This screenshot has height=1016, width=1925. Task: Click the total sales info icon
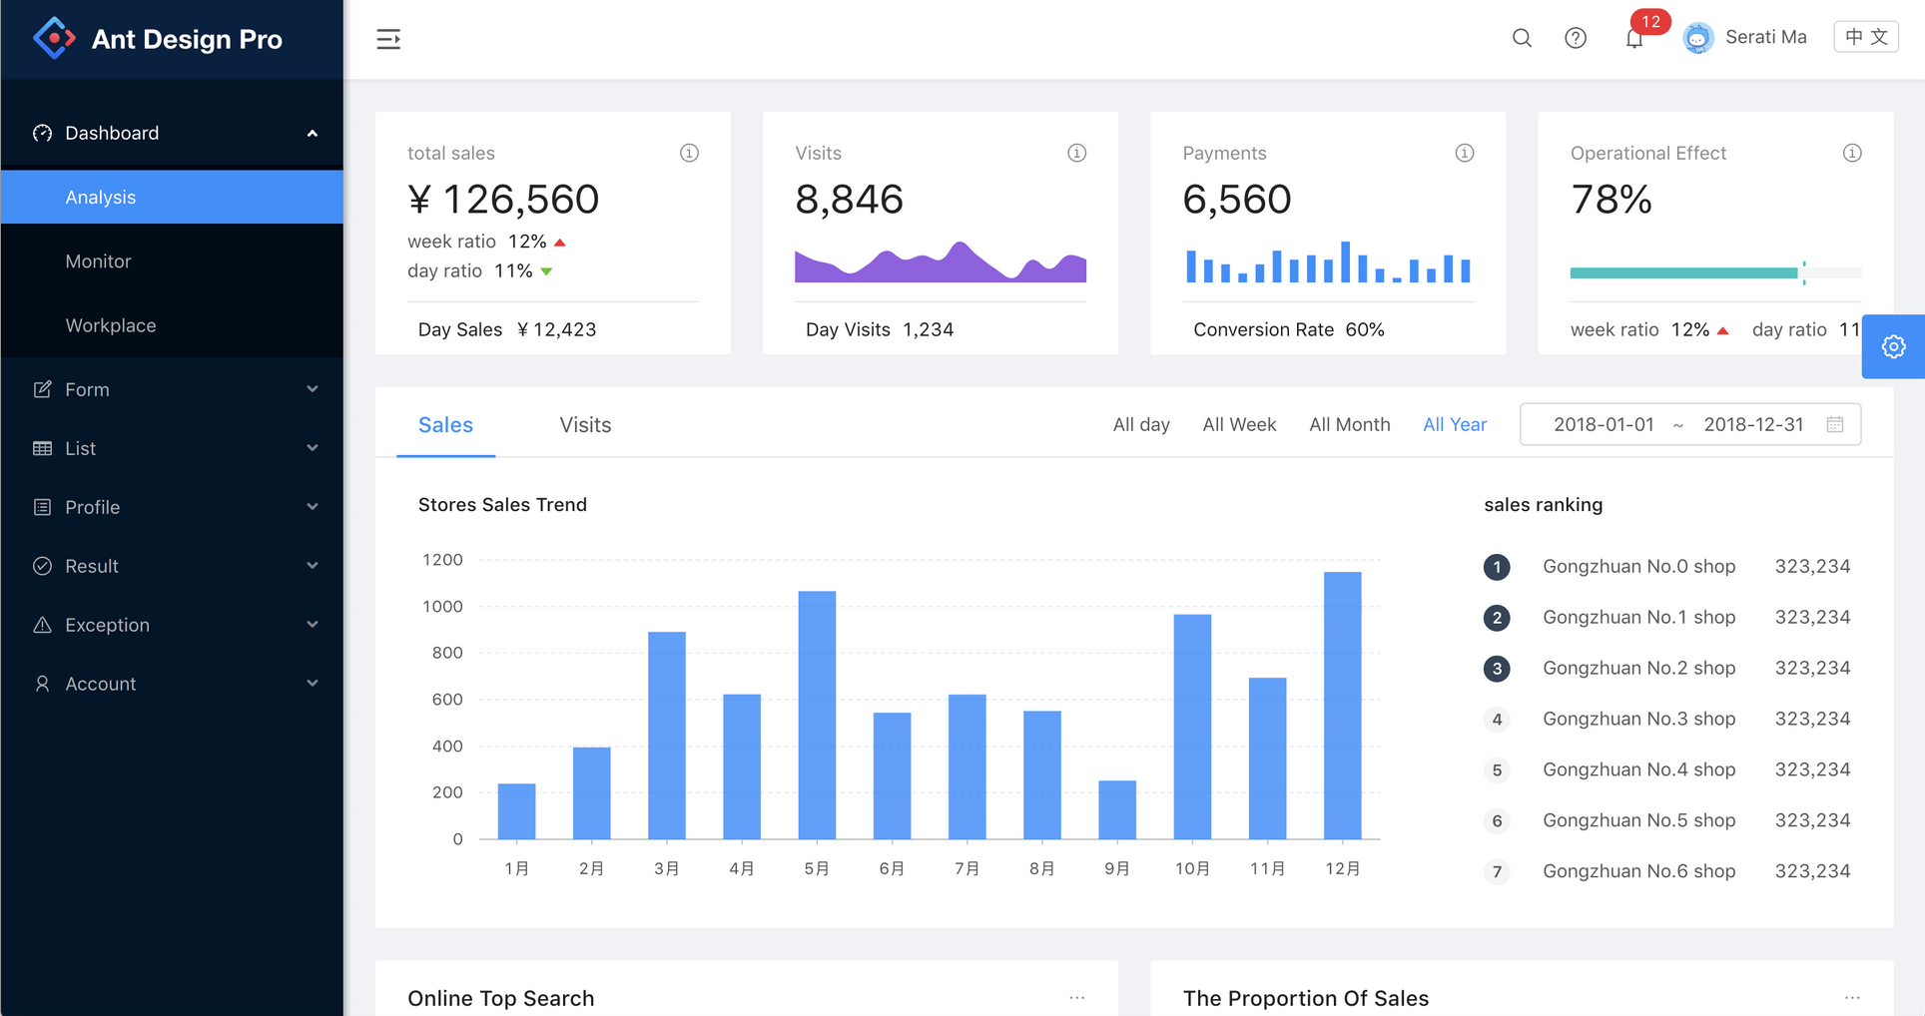pos(689,153)
